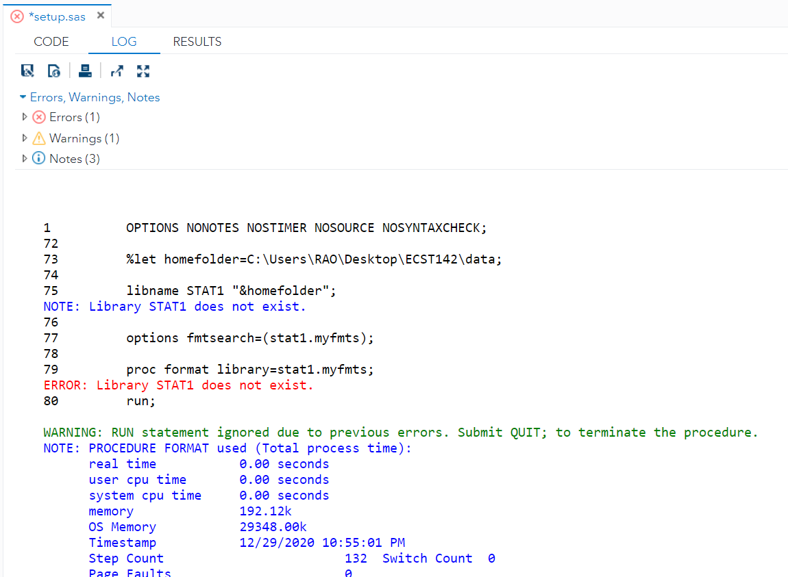Open the log download options icon
The image size is (788, 577).
point(53,70)
